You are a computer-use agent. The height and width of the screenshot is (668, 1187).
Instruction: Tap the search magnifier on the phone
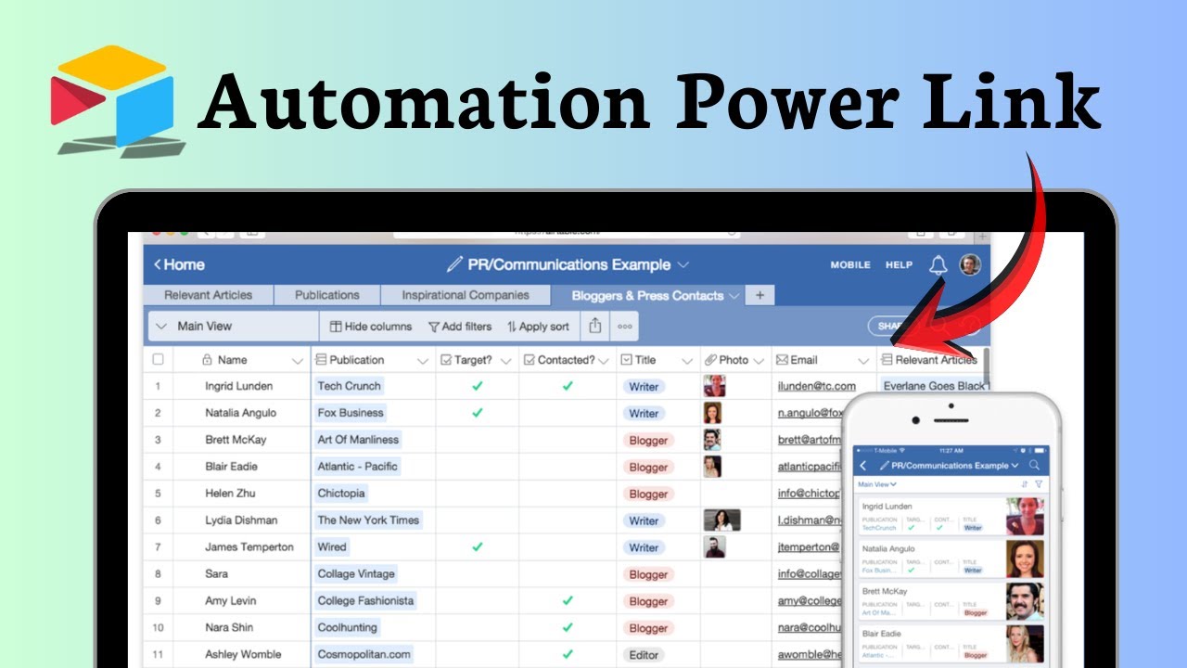[x=1035, y=465]
